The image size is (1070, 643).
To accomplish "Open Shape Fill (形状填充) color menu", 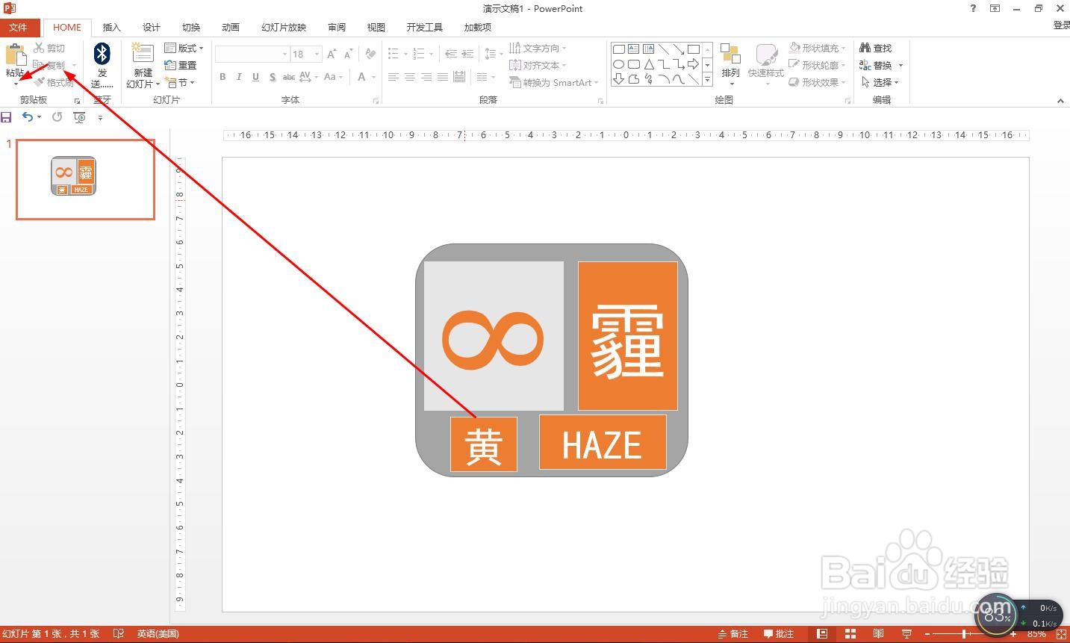I will (x=817, y=48).
